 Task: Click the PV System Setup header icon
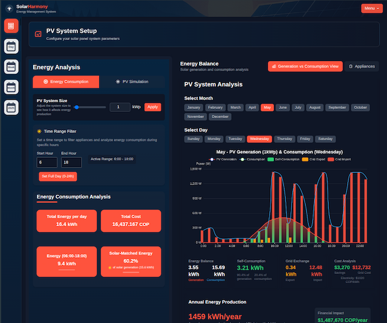38,34
